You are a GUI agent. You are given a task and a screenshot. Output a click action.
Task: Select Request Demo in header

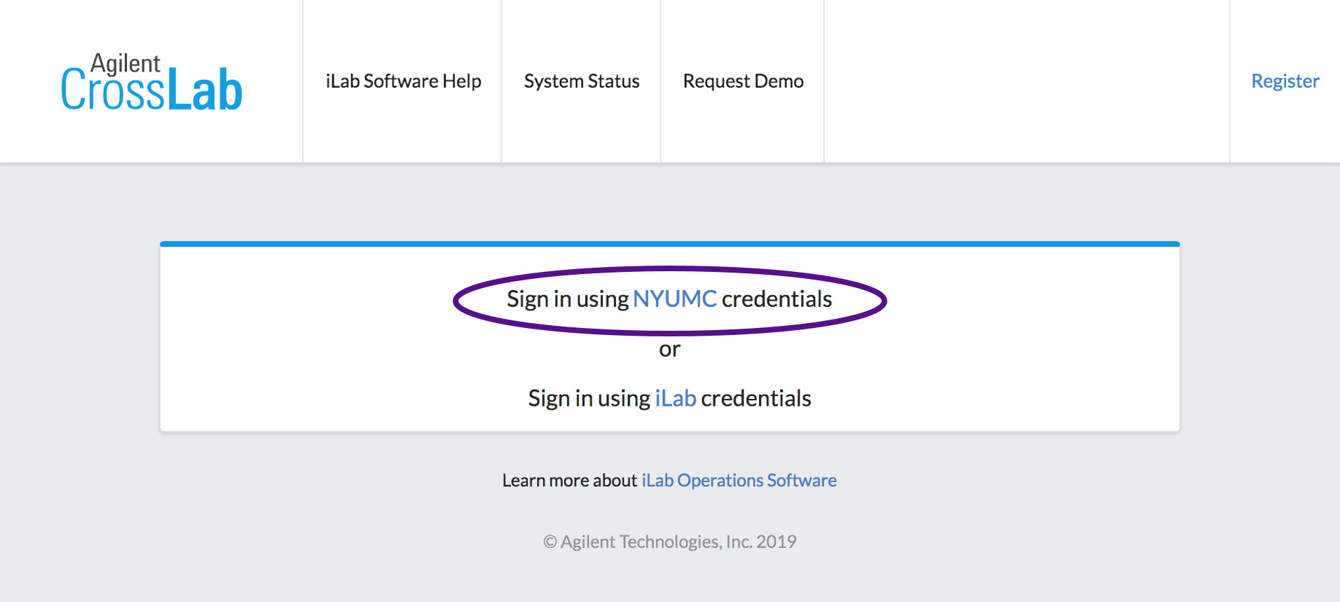click(x=743, y=81)
